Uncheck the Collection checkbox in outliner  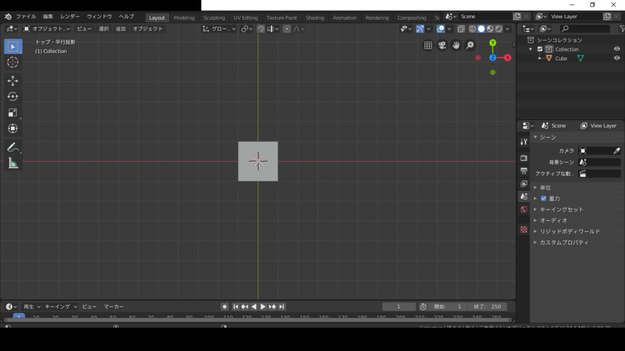click(x=540, y=49)
